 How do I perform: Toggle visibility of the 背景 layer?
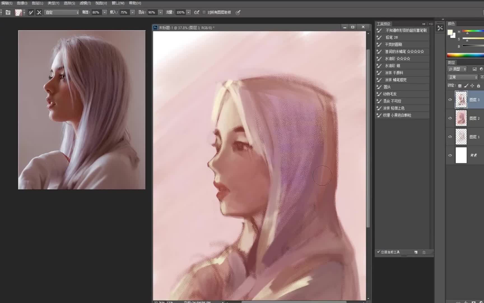(450, 155)
